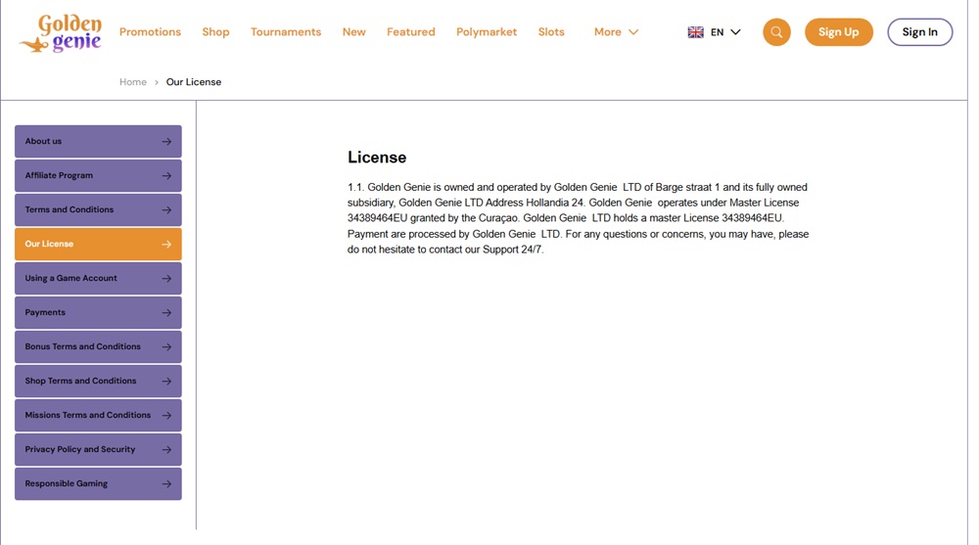
Task: Click arrow icon on Responsible Gaming row
Action: point(166,483)
